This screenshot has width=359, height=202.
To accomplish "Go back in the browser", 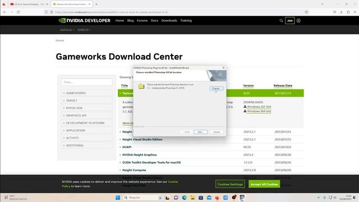I will tap(5, 12).
